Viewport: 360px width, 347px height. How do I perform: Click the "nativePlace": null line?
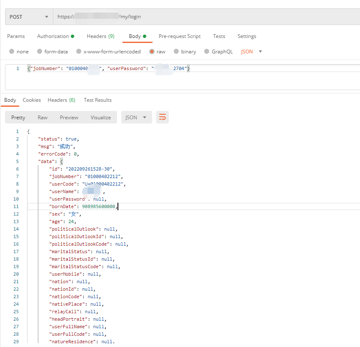click(x=76, y=304)
